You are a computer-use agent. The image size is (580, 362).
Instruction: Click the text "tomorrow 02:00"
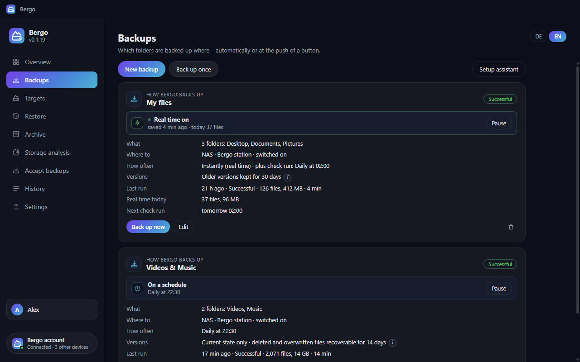222,210
